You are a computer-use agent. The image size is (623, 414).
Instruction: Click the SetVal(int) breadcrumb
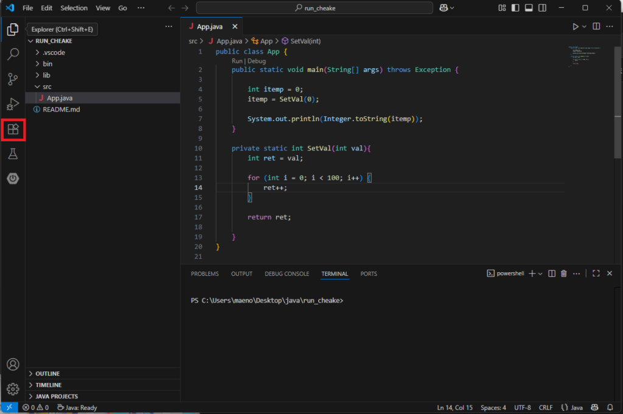coord(305,41)
